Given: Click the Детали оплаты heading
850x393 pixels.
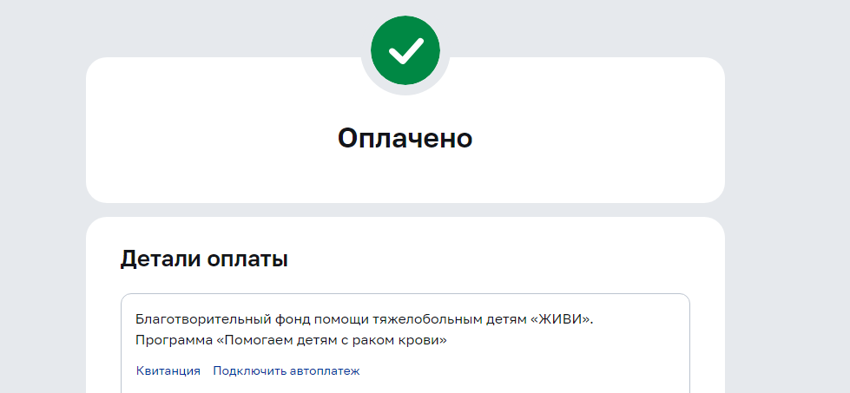Looking at the screenshot, I should point(204,259).
